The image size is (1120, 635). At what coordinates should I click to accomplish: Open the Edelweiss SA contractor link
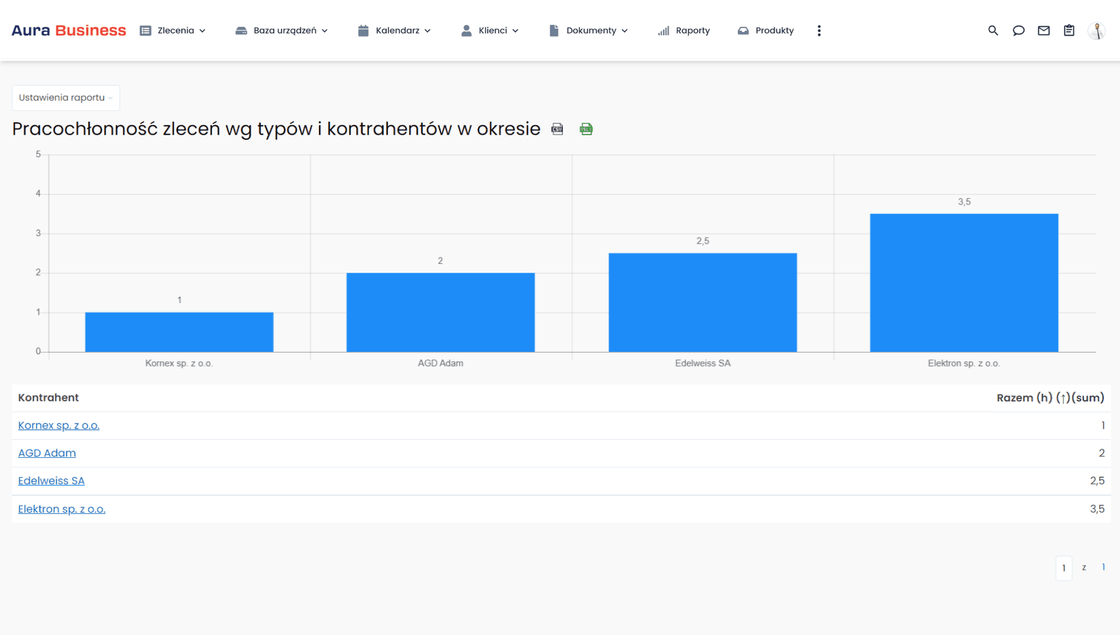51,481
